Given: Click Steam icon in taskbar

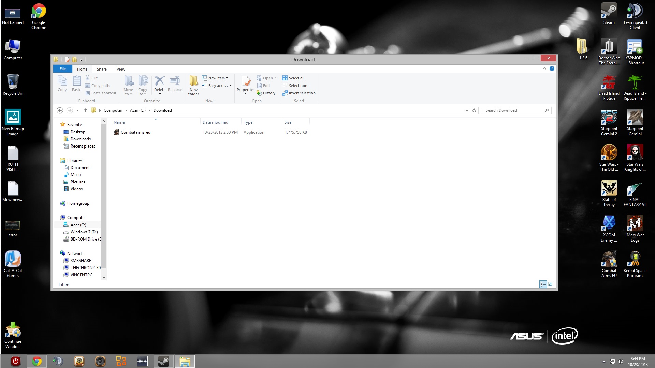Looking at the screenshot, I should (163, 361).
